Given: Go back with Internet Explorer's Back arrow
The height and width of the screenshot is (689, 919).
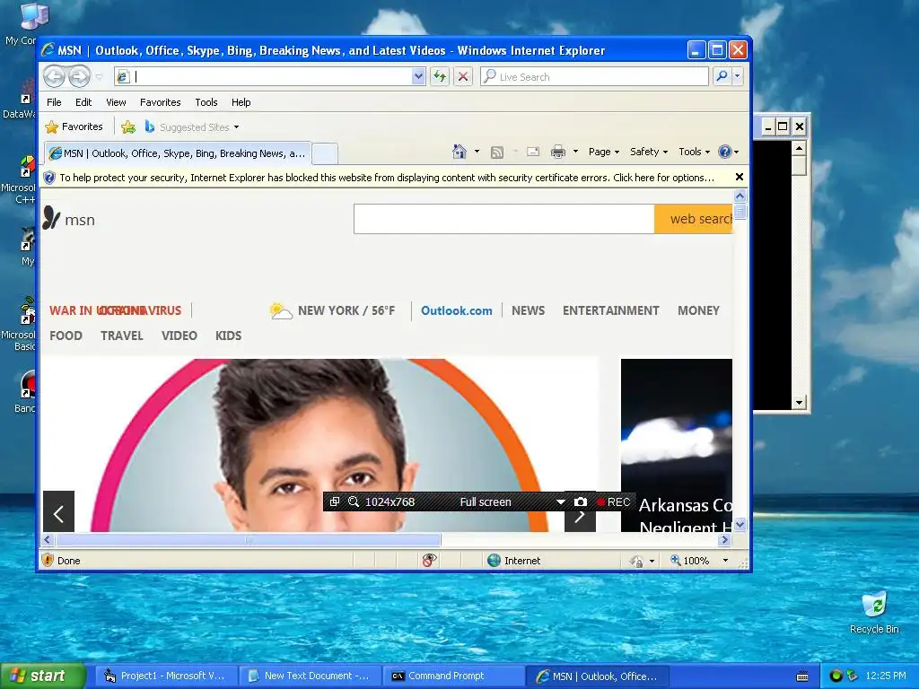Looking at the screenshot, I should click(54, 76).
